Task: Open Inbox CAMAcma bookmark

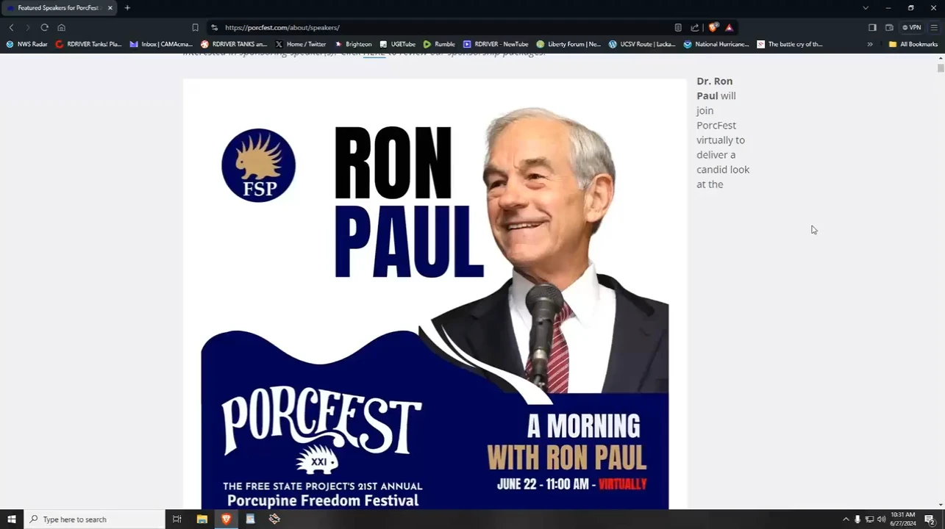Action: coord(160,44)
